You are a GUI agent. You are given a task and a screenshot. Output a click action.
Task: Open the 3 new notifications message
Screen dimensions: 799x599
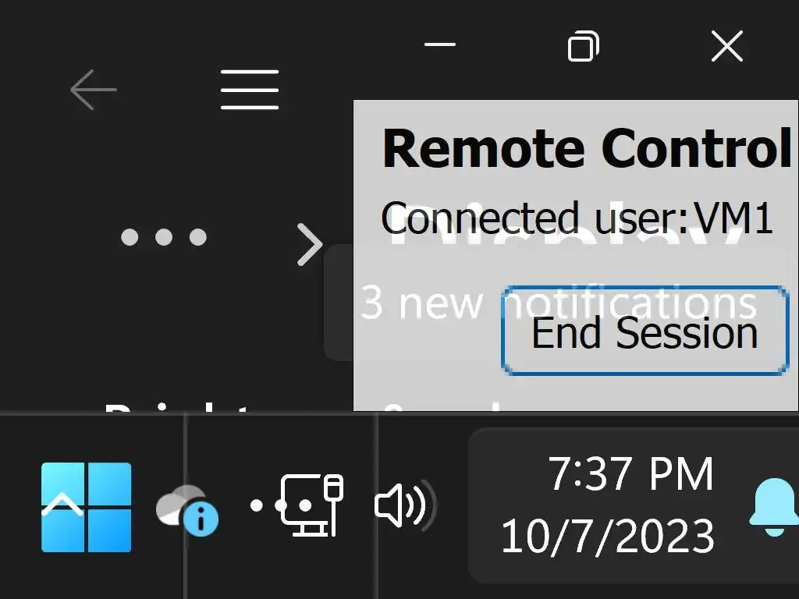click(421, 303)
